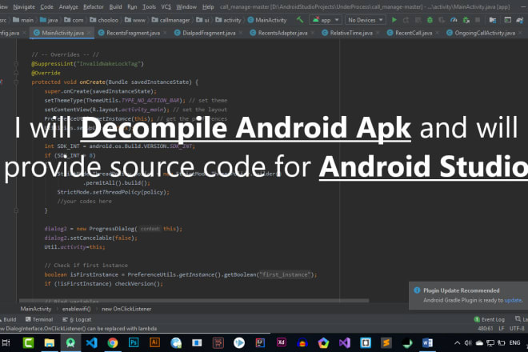Open Photoshop from the taskbar
528x352 pixels.
click(134, 343)
